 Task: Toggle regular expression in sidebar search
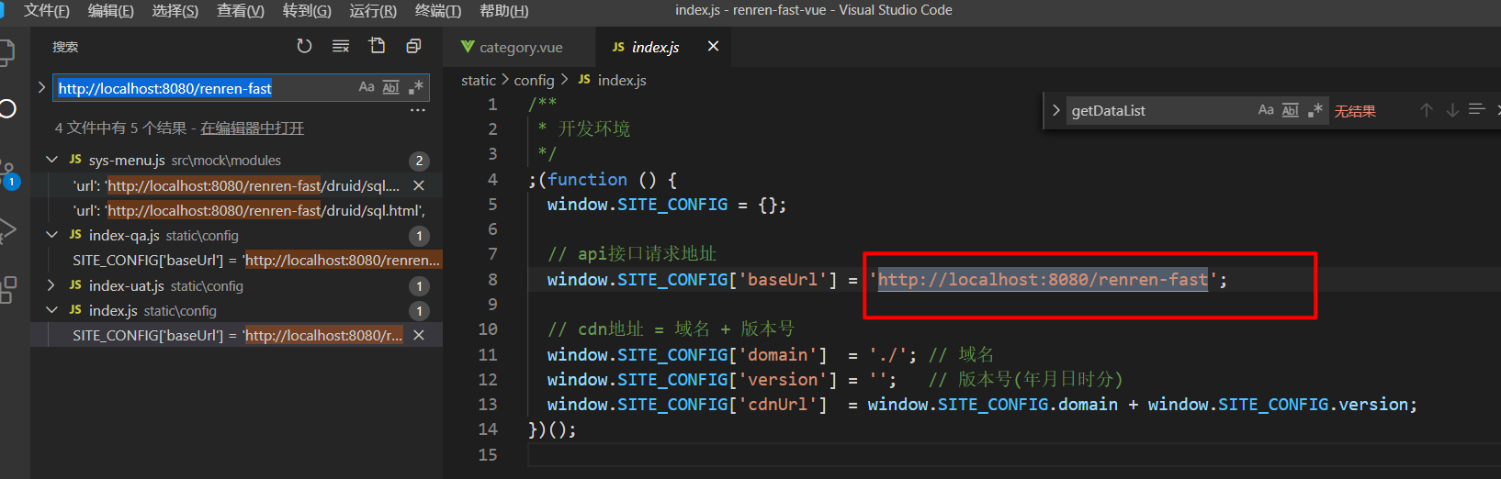click(415, 87)
